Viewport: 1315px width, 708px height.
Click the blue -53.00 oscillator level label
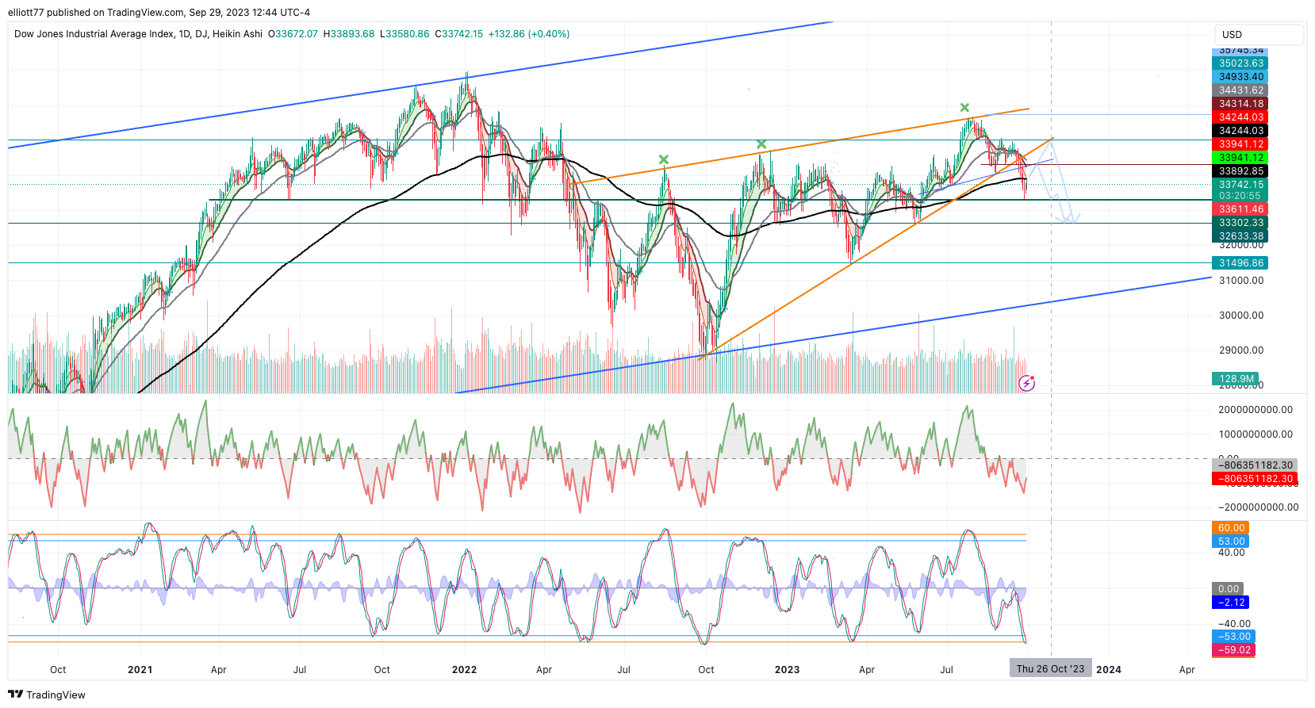[1234, 637]
